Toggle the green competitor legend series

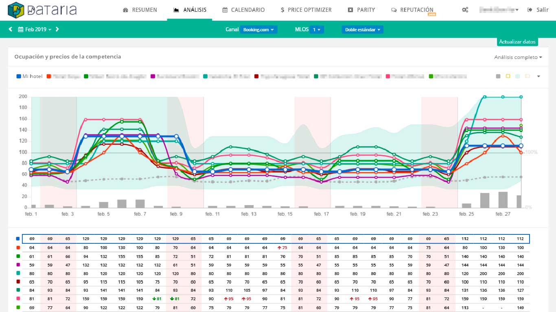pos(115,76)
